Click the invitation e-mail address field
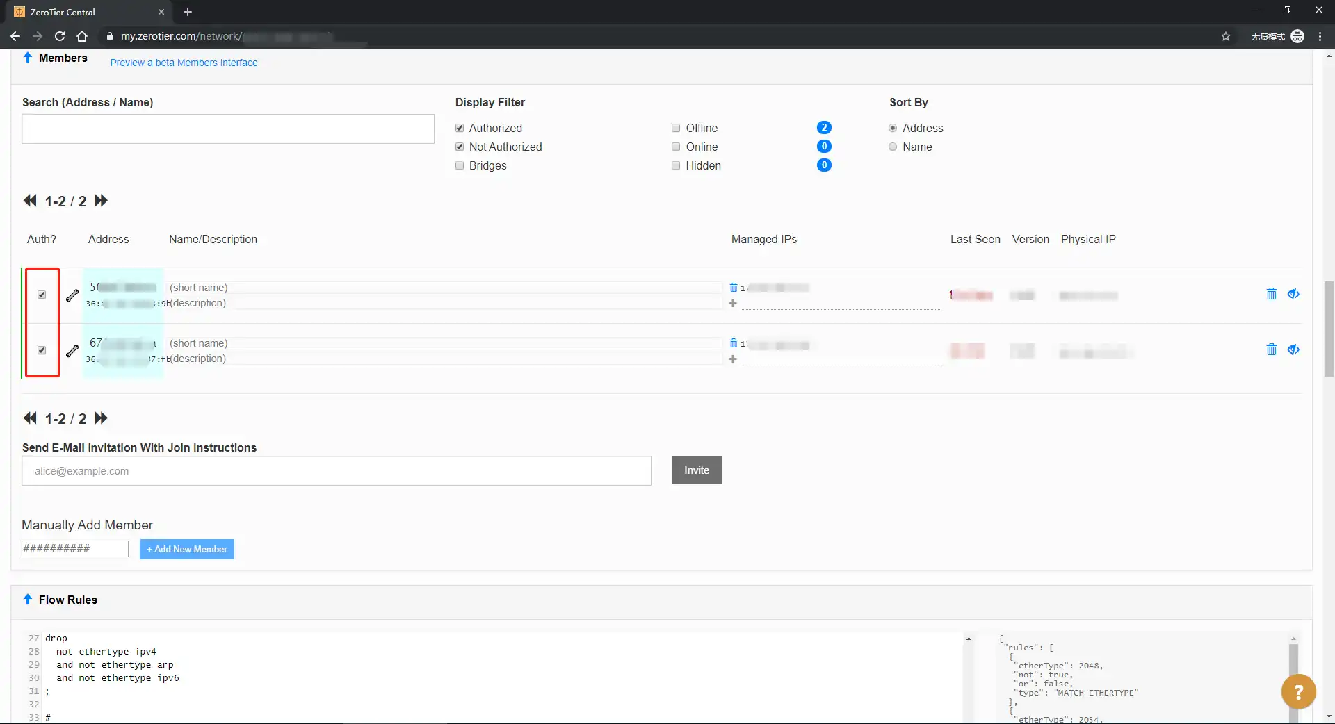 coord(337,471)
